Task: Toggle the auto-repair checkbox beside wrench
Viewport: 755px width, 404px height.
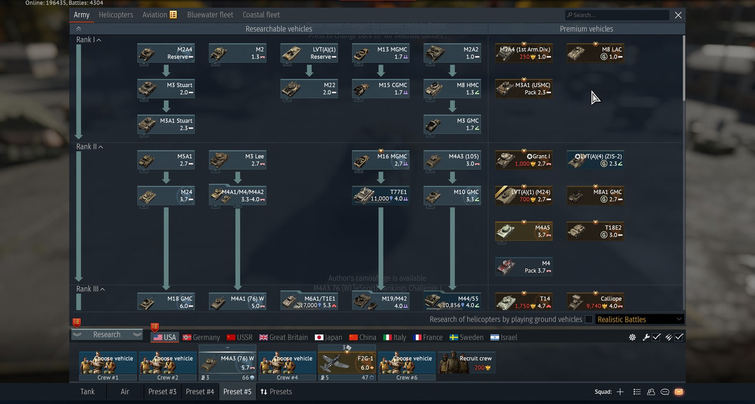Action: point(656,337)
